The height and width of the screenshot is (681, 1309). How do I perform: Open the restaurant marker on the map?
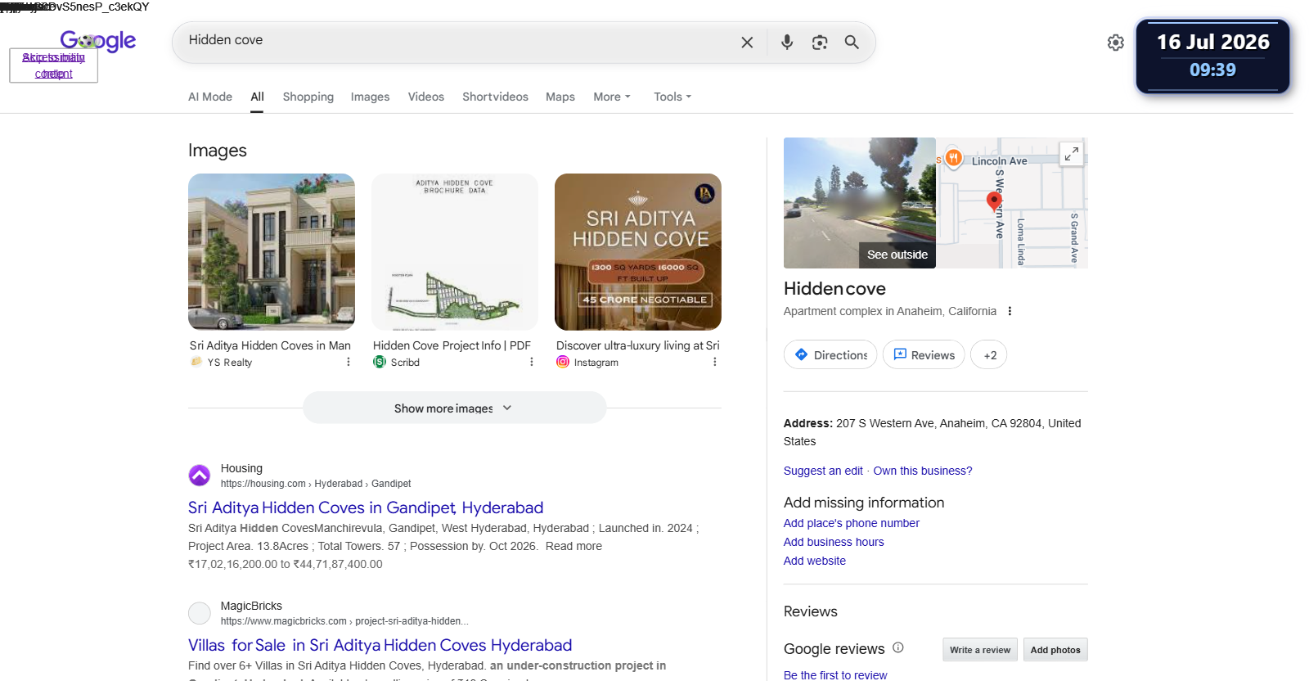point(954,158)
